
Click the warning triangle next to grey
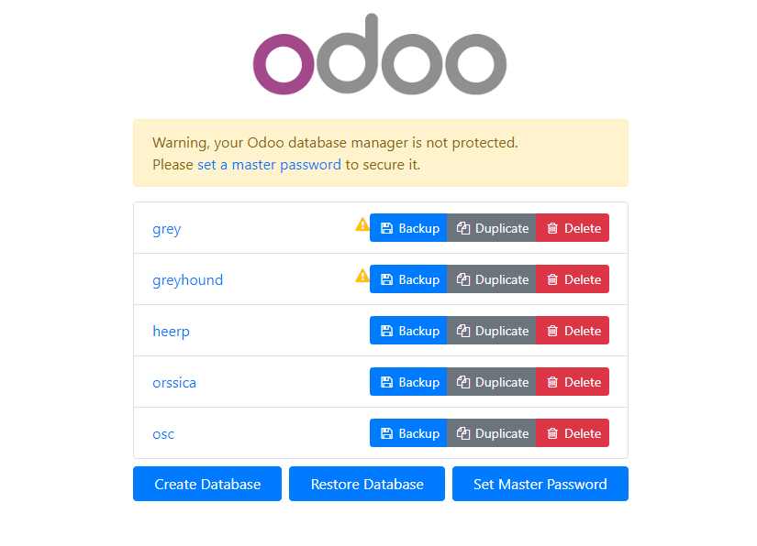(362, 224)
